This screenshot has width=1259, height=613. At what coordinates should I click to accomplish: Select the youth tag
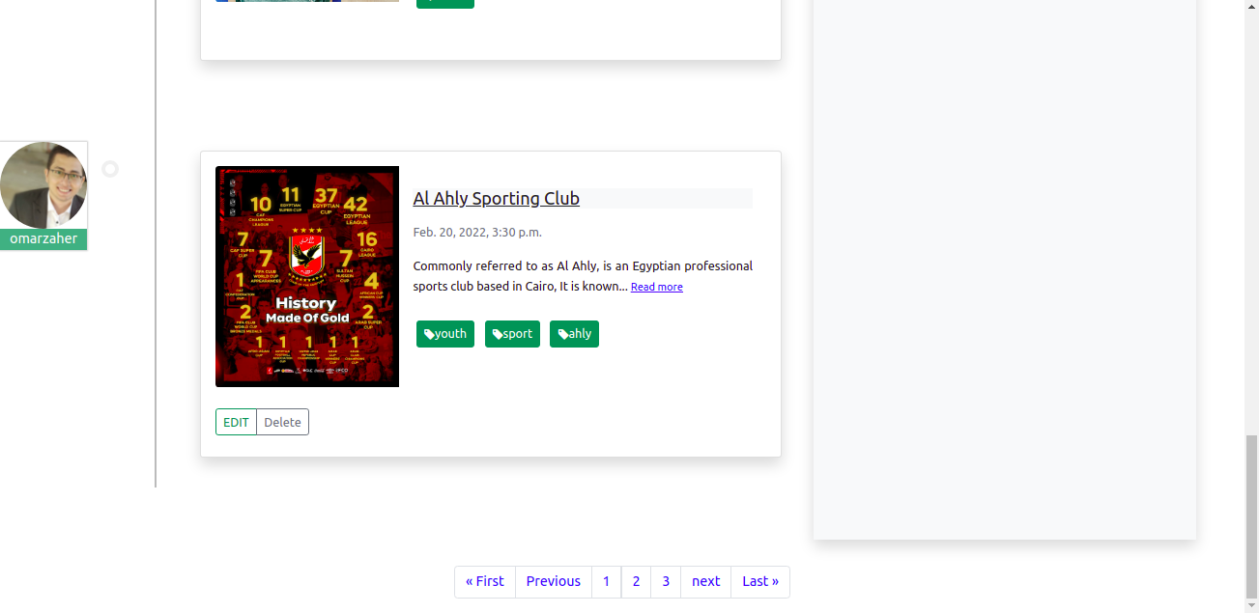[x=445, y=334]
